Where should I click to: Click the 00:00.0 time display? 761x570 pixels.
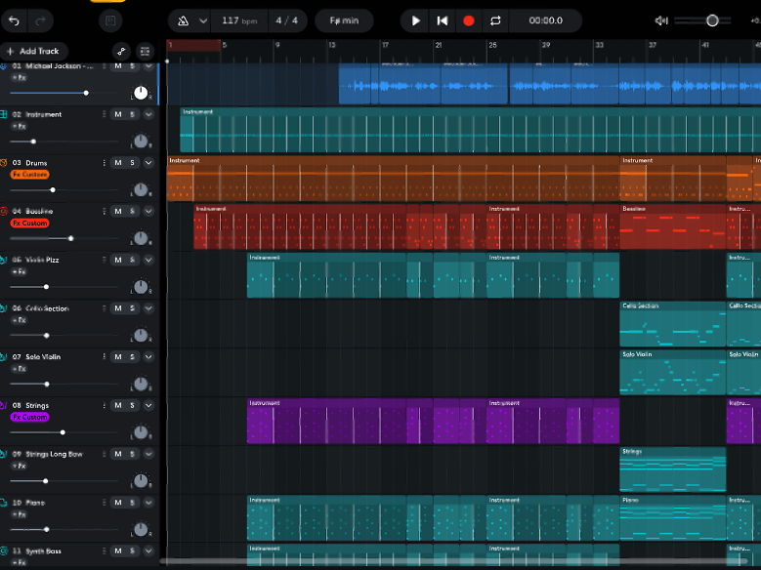tap(545, 20)
